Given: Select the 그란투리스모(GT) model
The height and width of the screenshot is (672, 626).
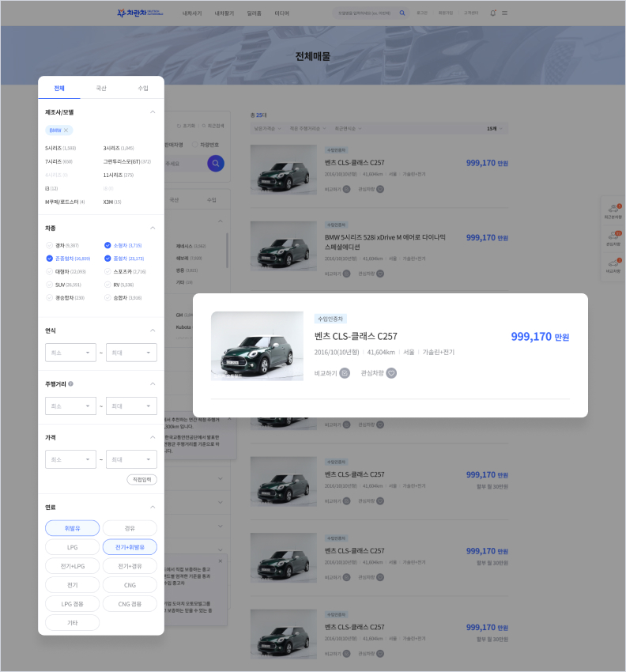Looking at the screenshot, I should pyautogui.click(x=127, y=161).
